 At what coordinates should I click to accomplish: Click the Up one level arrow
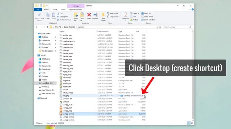[x=47, y=27]
